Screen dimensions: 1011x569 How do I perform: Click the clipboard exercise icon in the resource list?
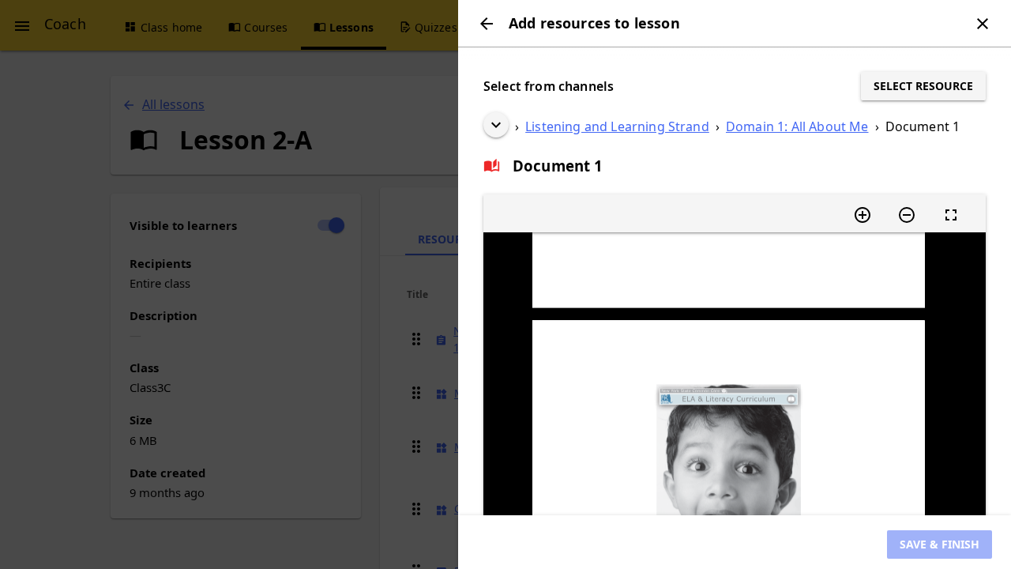click(442, 341)
